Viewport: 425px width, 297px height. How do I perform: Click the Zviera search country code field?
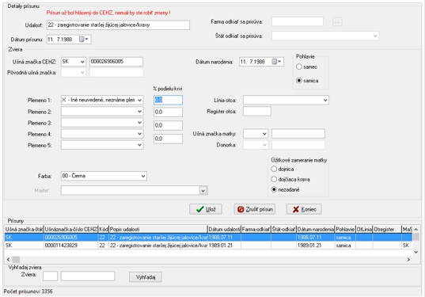(51, 276)
